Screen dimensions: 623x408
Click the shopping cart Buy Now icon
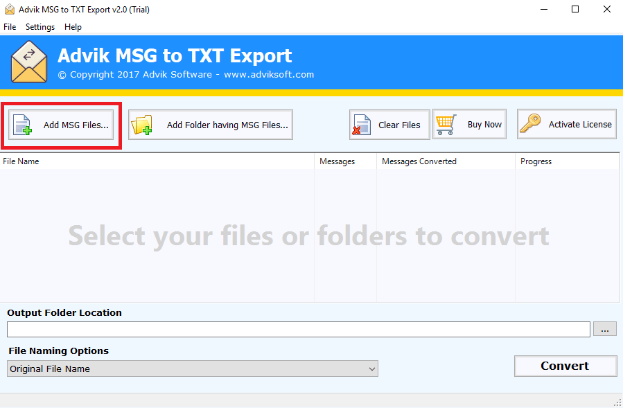(x=446, y=125)
